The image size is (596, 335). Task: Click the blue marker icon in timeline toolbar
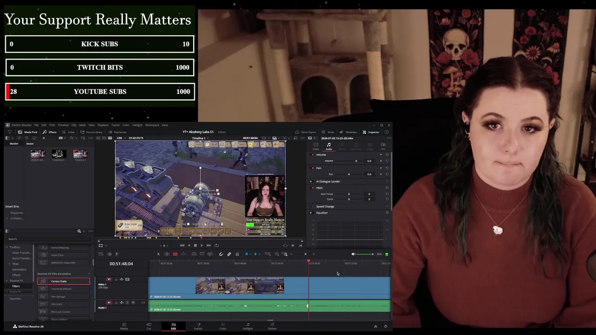[255, 254]
